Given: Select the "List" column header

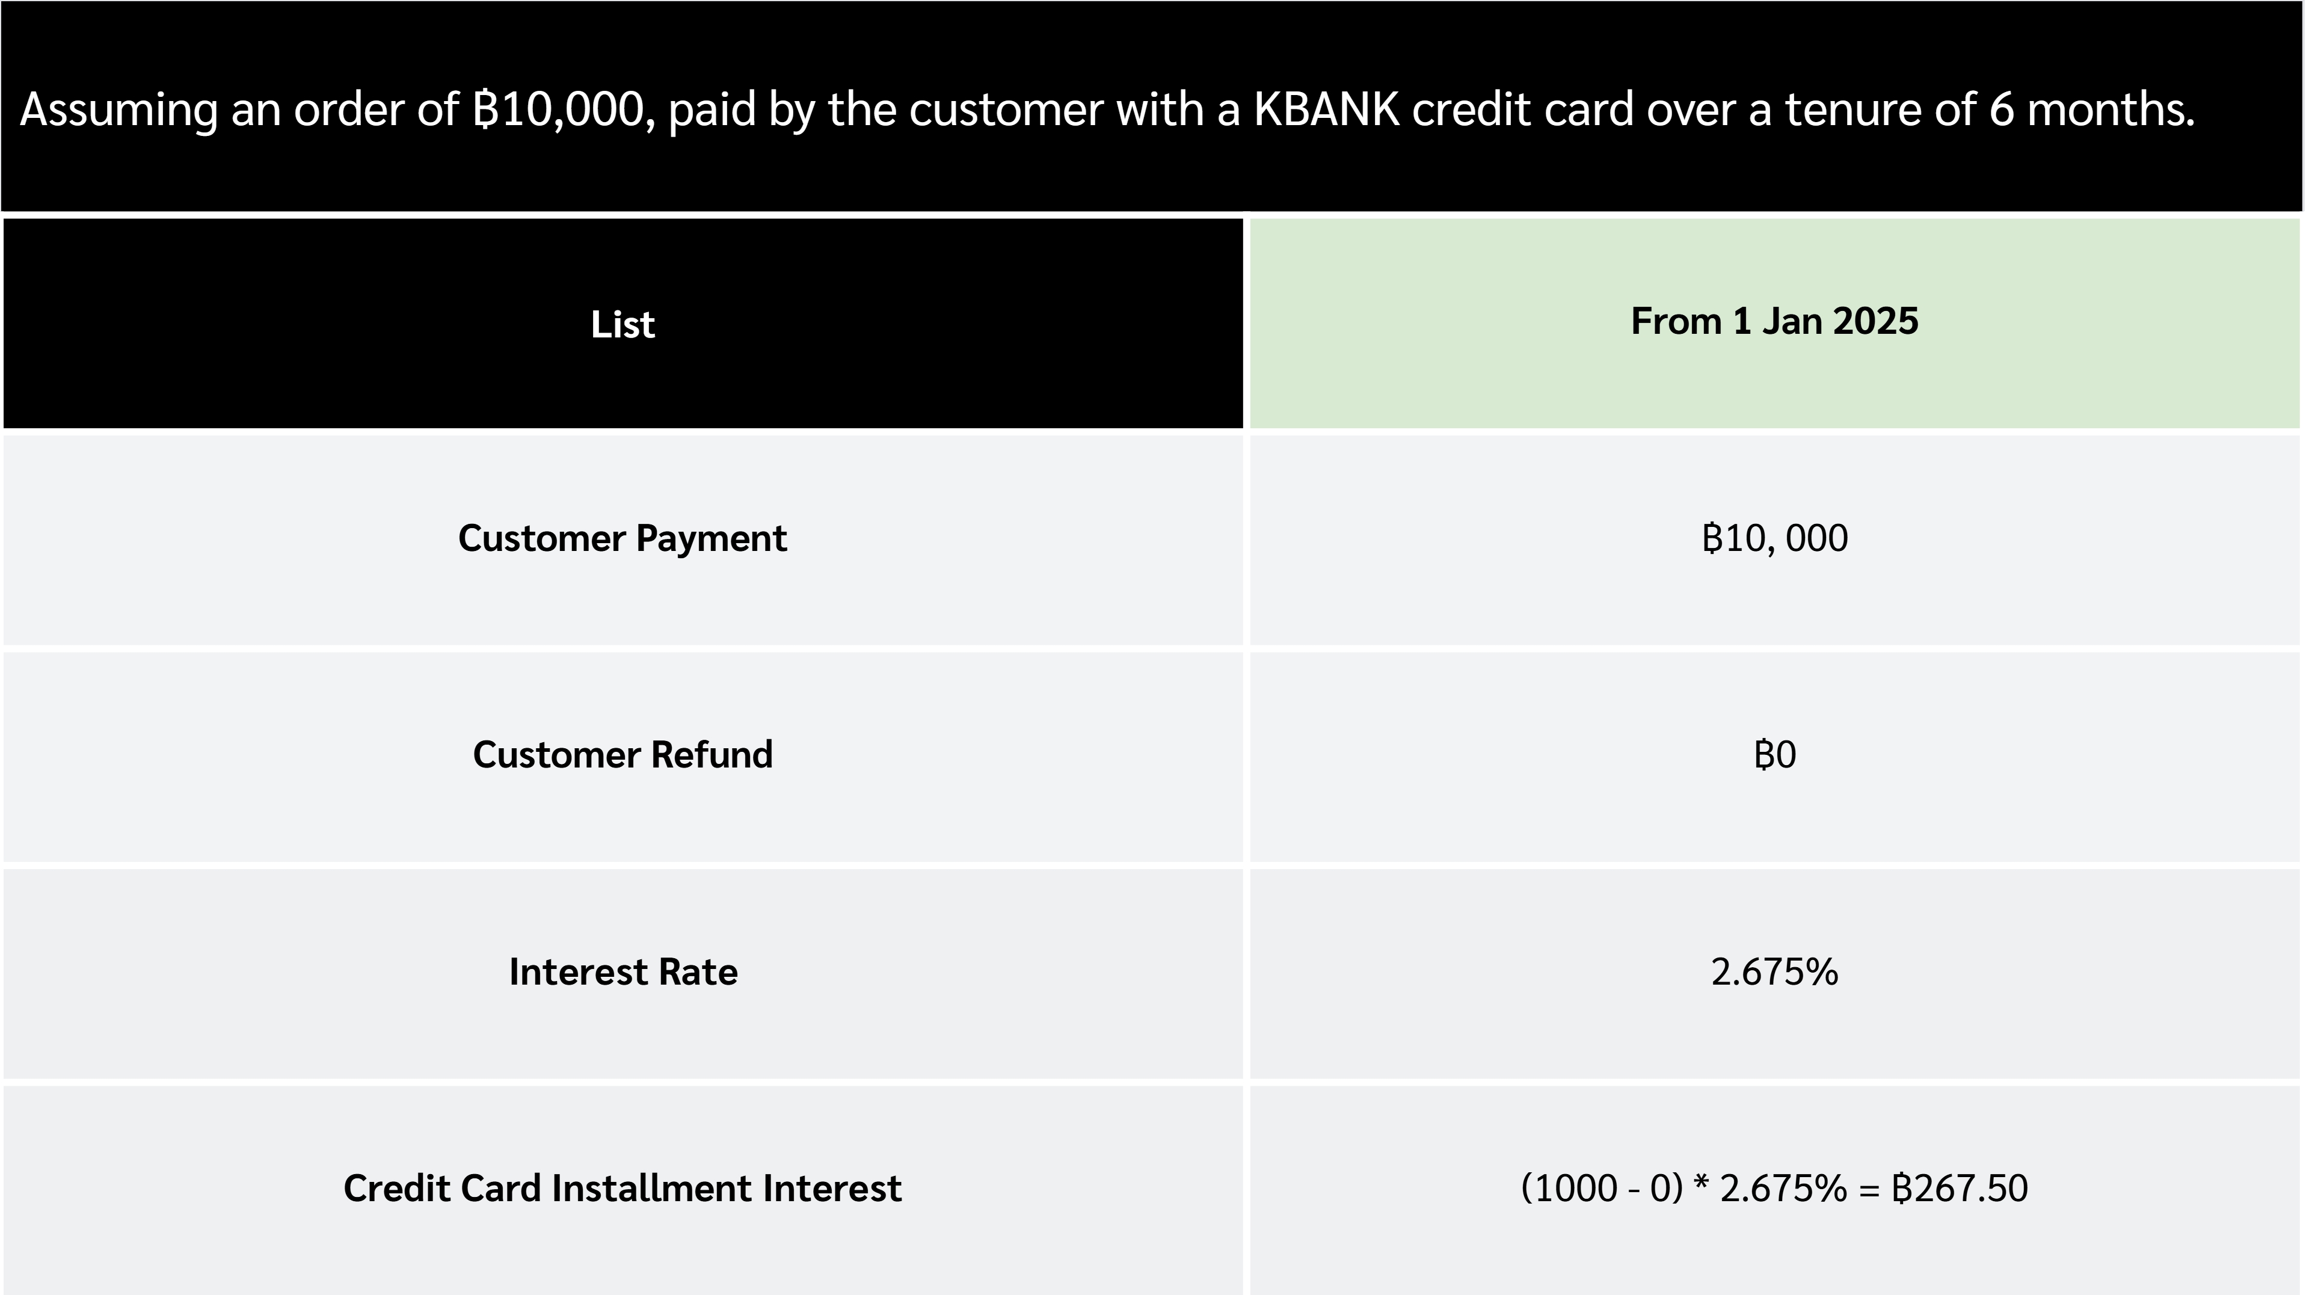Looking at the screenshot, I should tap(622, 324).
